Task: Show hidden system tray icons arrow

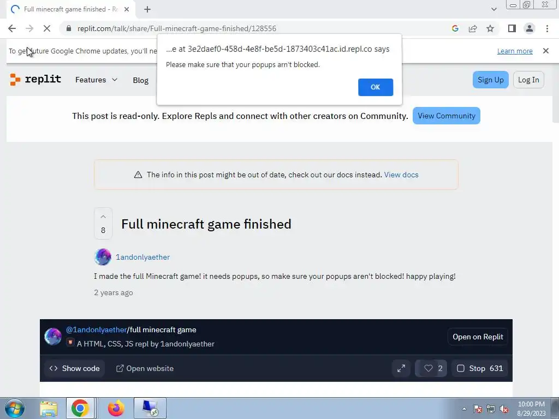Action: (x=464, y=409)
